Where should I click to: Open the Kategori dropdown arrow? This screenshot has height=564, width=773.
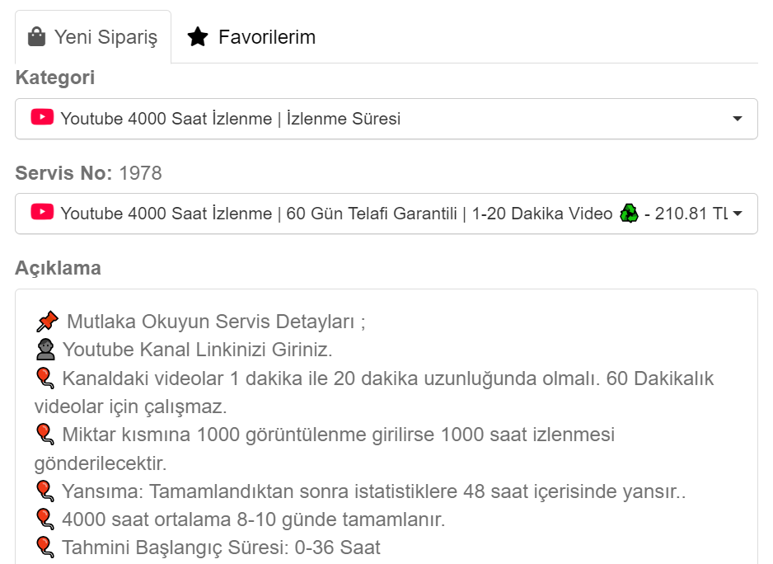tap(737, 119)
